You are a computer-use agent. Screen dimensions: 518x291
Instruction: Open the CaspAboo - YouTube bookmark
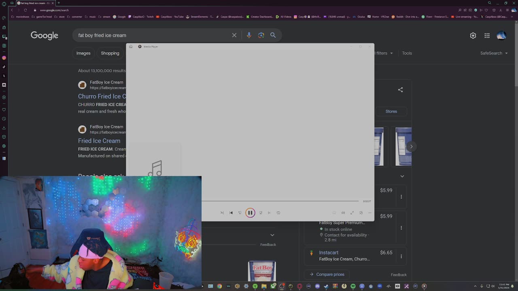coord(170,17)
